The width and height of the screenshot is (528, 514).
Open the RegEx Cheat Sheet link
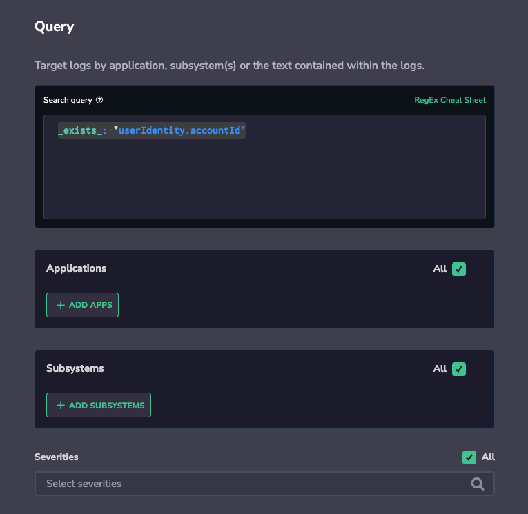[450, 100]
